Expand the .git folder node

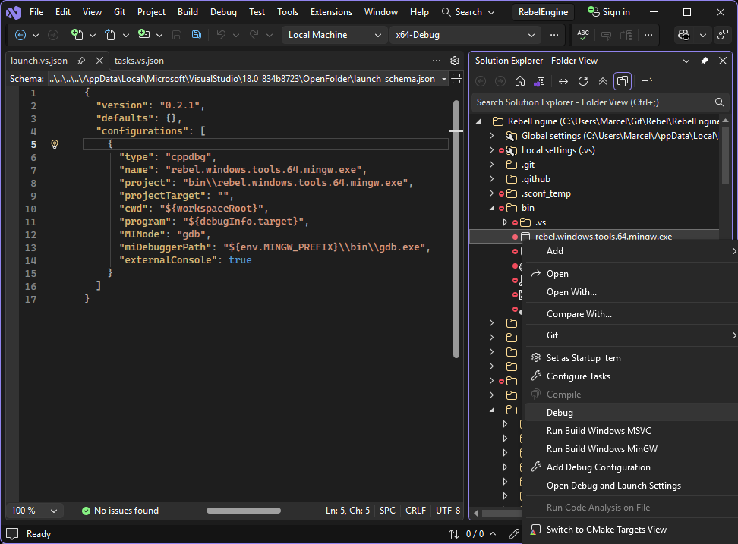pyautogui.click(x=492, y=165)
